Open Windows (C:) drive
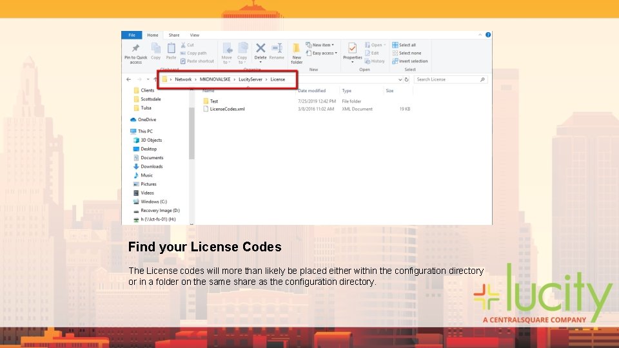 [x=153, y=202]
